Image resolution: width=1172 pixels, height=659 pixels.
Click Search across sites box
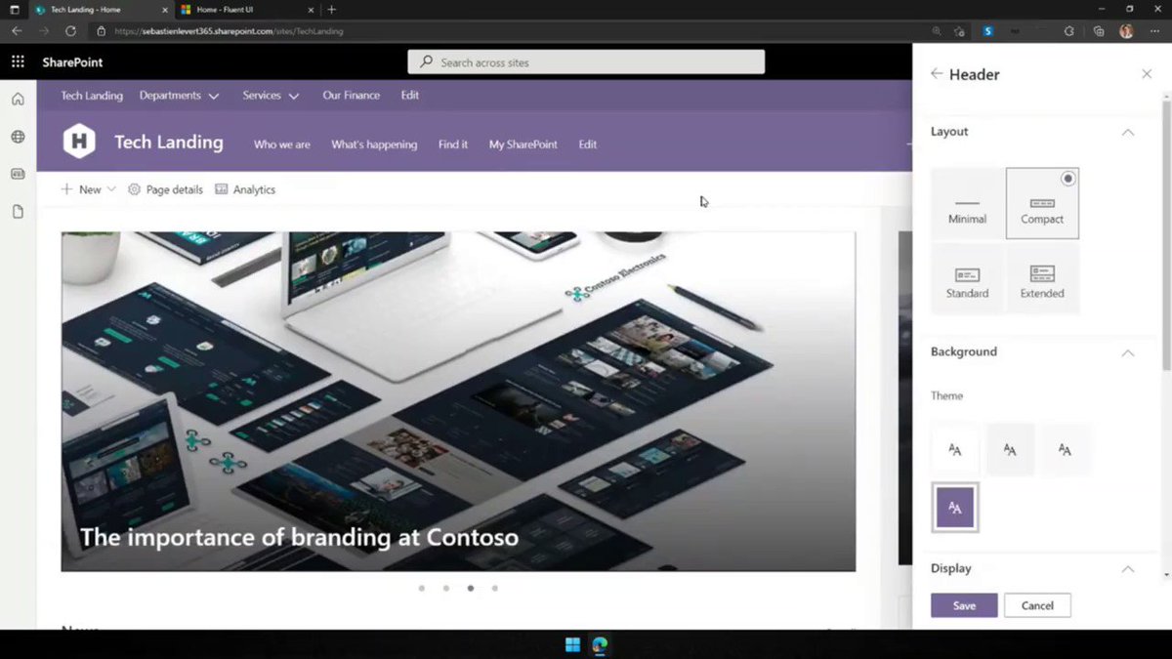tap(586, 62)
